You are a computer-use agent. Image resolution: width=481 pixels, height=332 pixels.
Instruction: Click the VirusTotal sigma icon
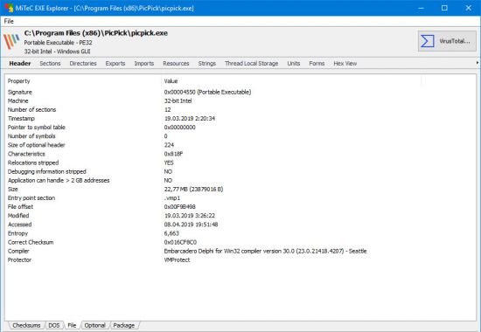(x=428, y=41)
